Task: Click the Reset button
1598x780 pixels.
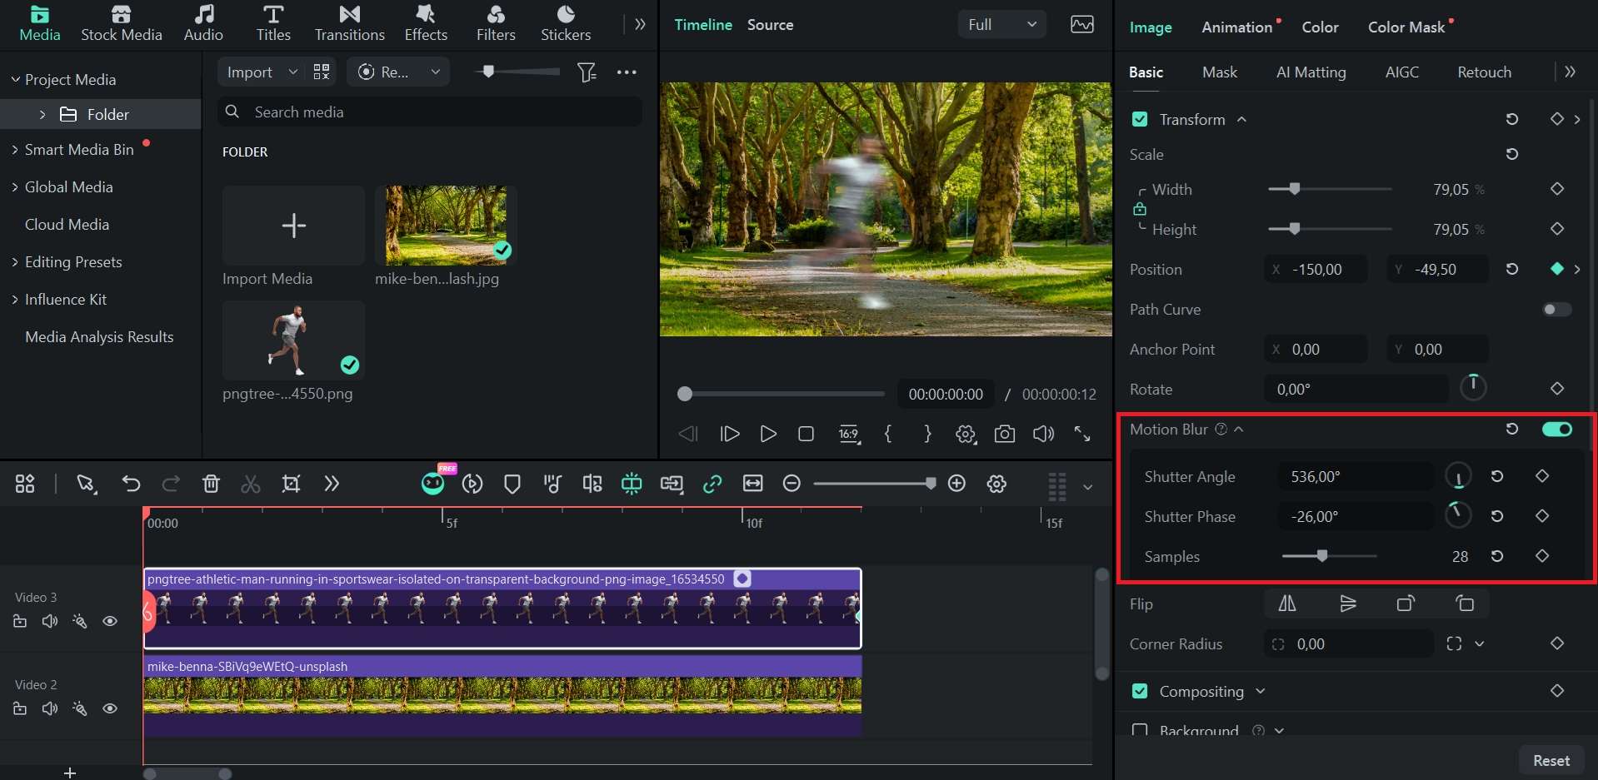Action: tap(1551, 761)
